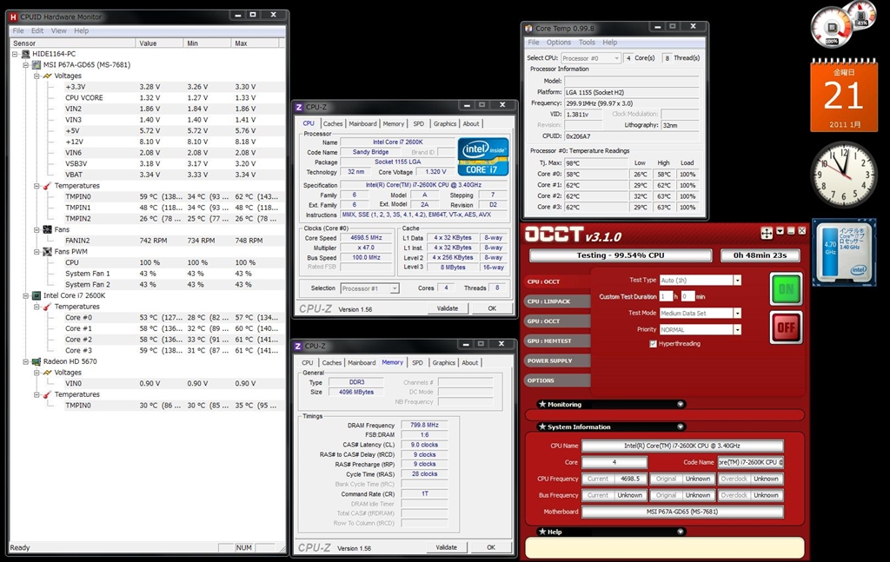This screenshot has width=890, height=562.
Task: Open the Tools menu in Core Temp
Action: (587, 42)
